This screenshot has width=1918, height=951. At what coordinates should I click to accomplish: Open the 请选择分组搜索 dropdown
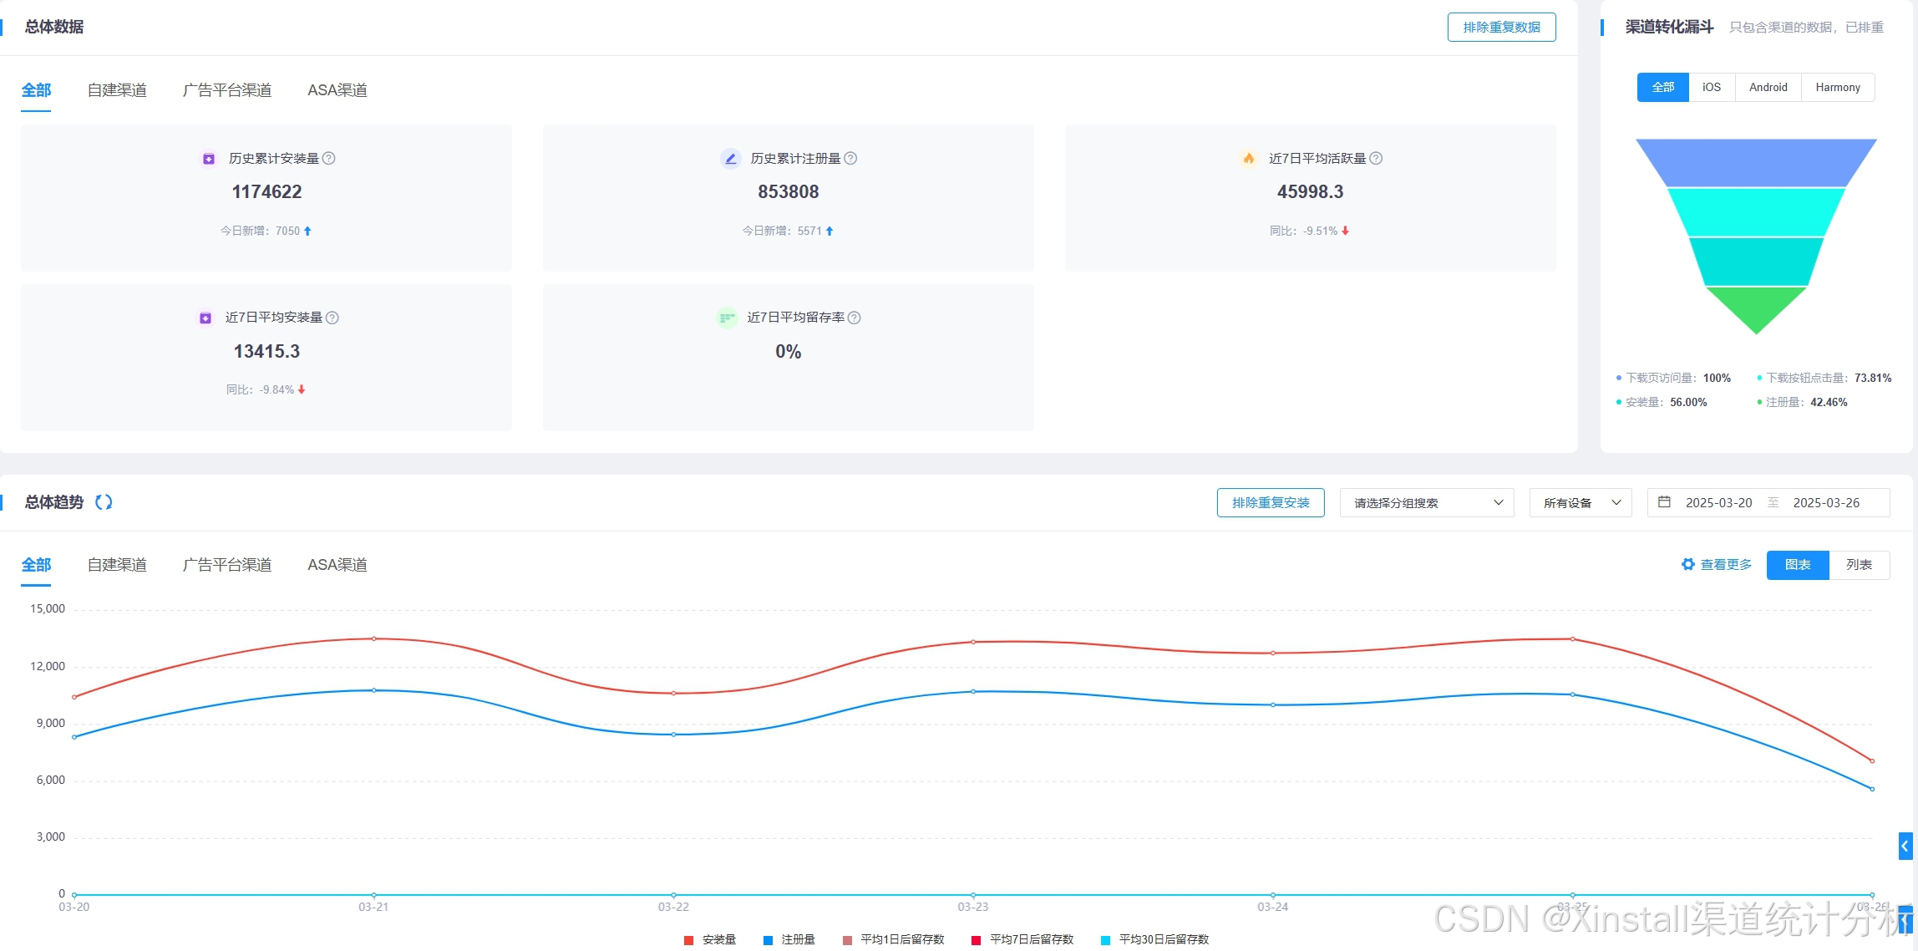1426,503
